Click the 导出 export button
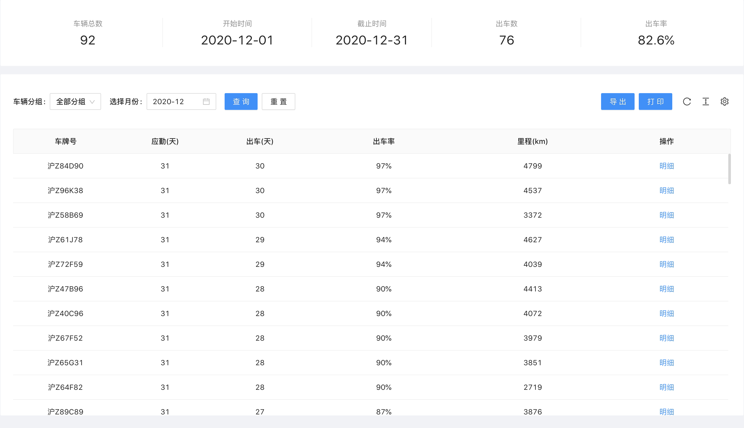The image size is (744, 428). [617, 102]
